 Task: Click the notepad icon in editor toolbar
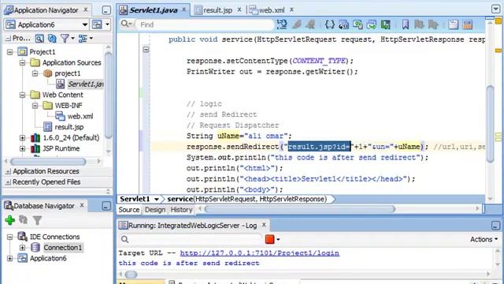(x=454, y=24)
